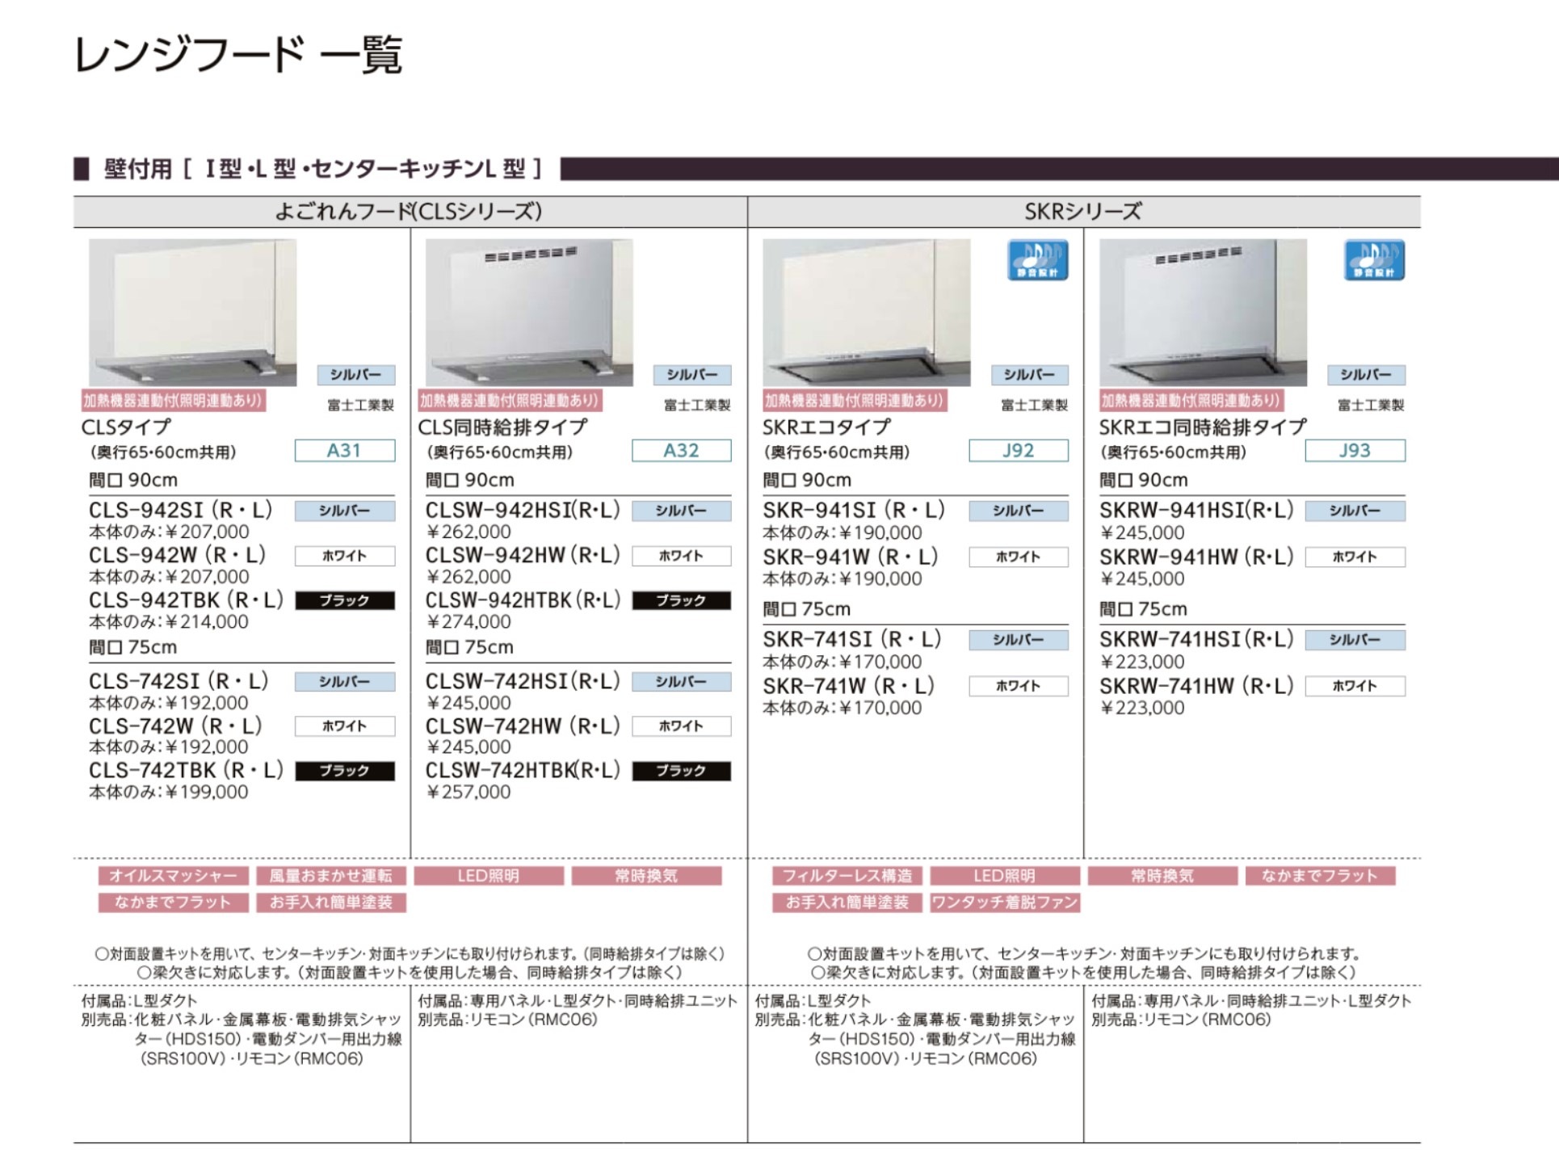Select the J92 code box
1559x1161 pixels.
1019,451
